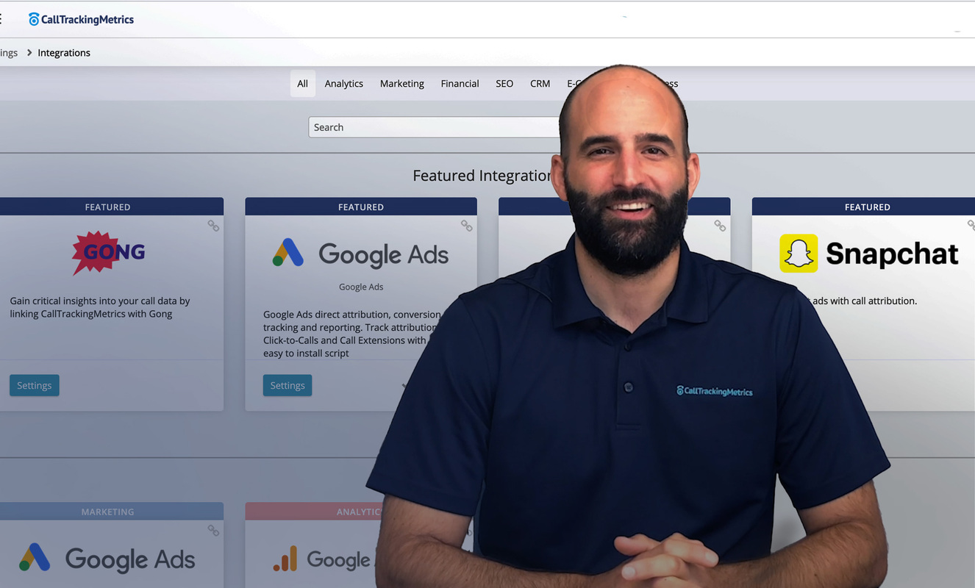Image resolution: width=975 pixels, height=588 pixels.
Task: Open the navigation hamburger menu
Action: pyautogui.click(x=2, y=18)
